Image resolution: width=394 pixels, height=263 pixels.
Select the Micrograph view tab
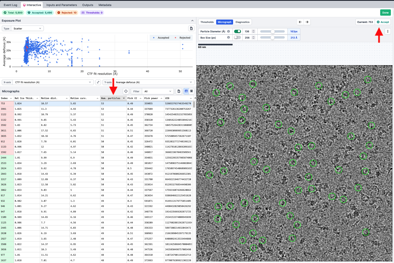tap(225, 22)
